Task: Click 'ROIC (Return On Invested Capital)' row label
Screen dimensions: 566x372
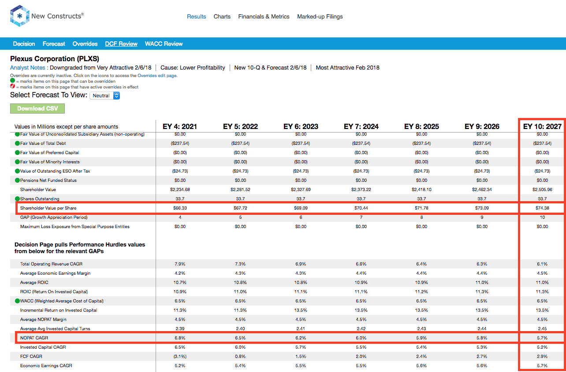Action: coord(54,291)
